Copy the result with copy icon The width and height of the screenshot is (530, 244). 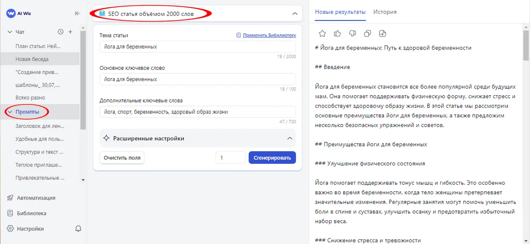pyautogui.click(x=367, y=34)
